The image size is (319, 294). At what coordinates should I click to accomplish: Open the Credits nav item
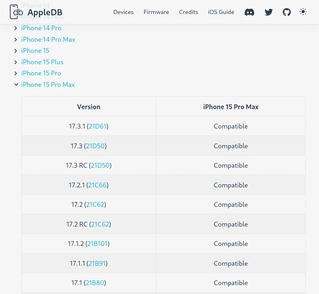point(189,12)
